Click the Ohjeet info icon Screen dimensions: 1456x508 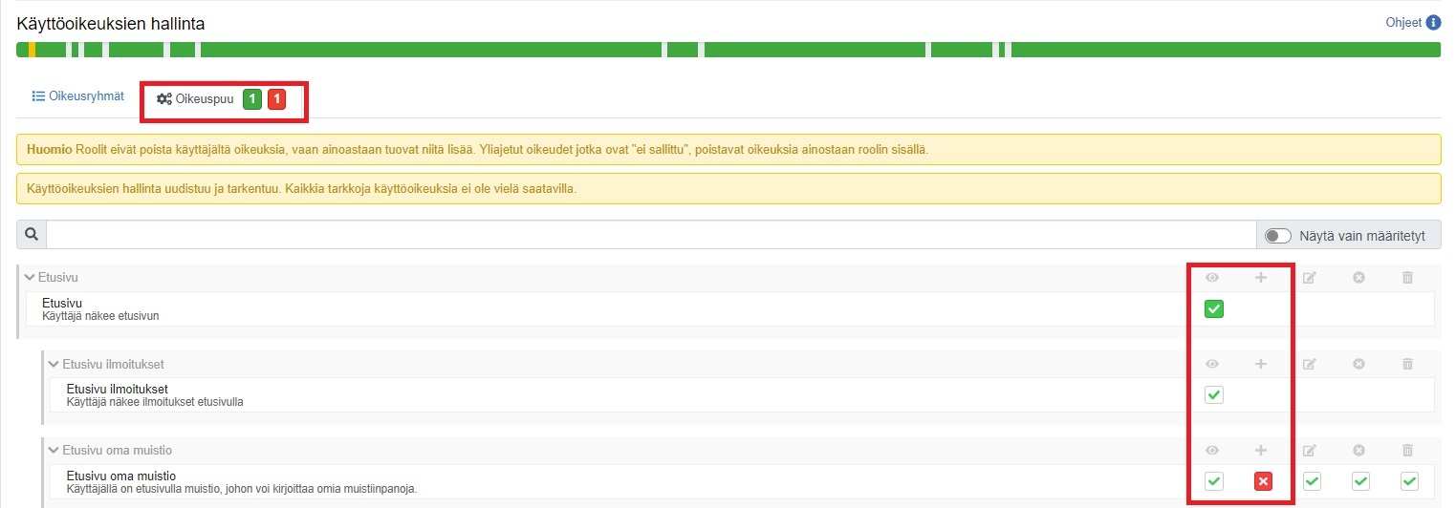click(1433, 23)
